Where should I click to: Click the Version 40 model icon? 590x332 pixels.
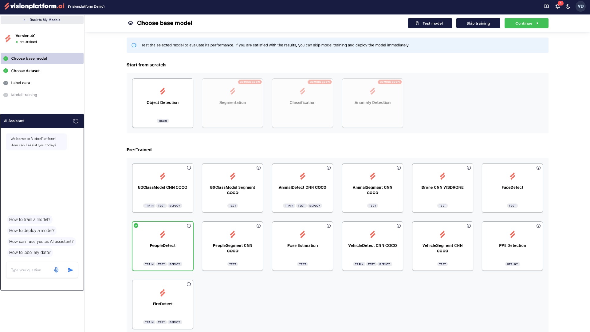click(x=8, y=38)
